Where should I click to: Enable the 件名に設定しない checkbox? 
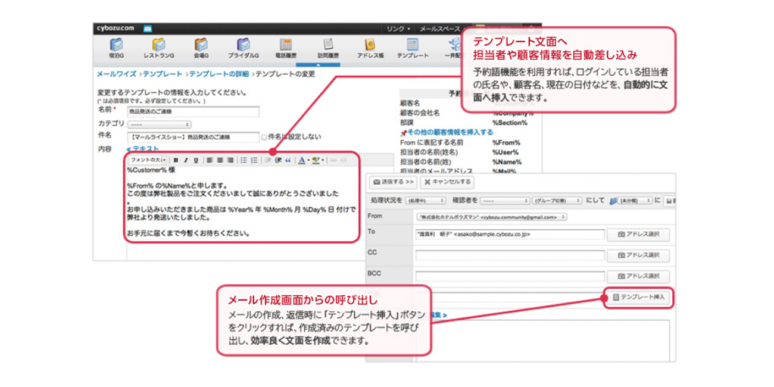(264, 137)
